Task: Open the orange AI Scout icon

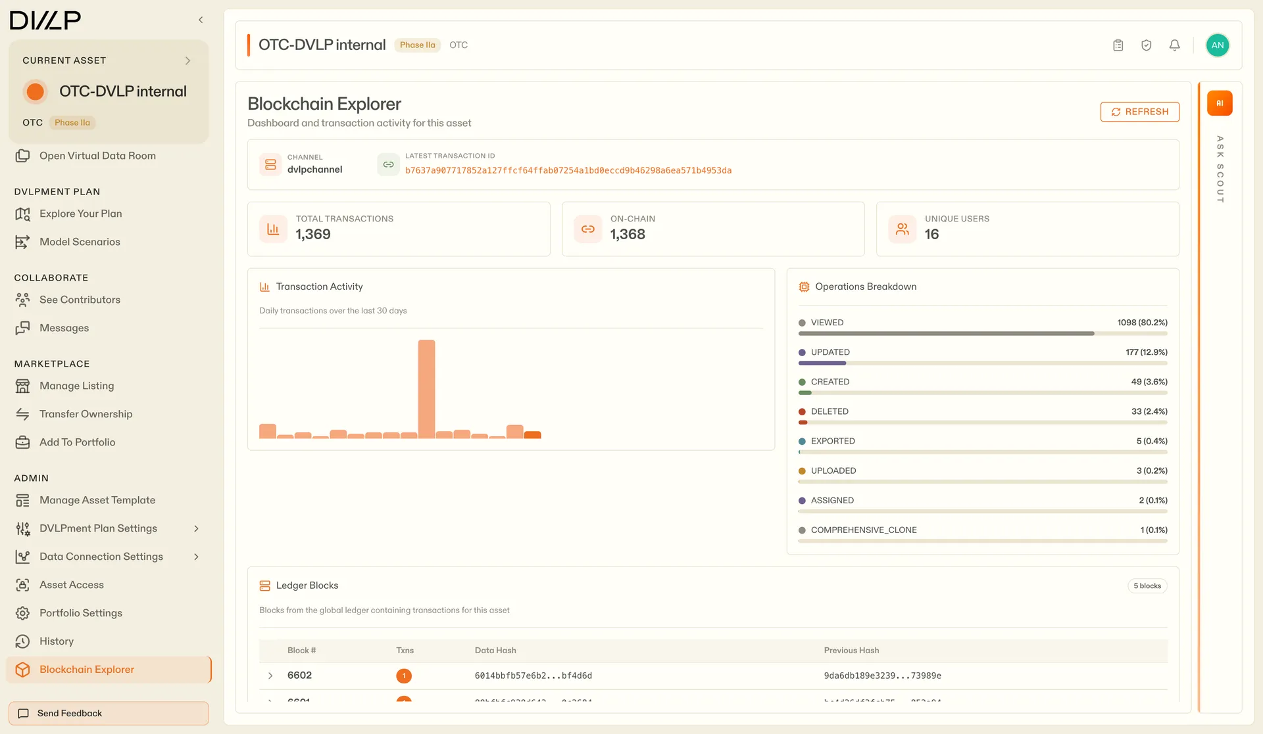Action: coord(1220,103)
